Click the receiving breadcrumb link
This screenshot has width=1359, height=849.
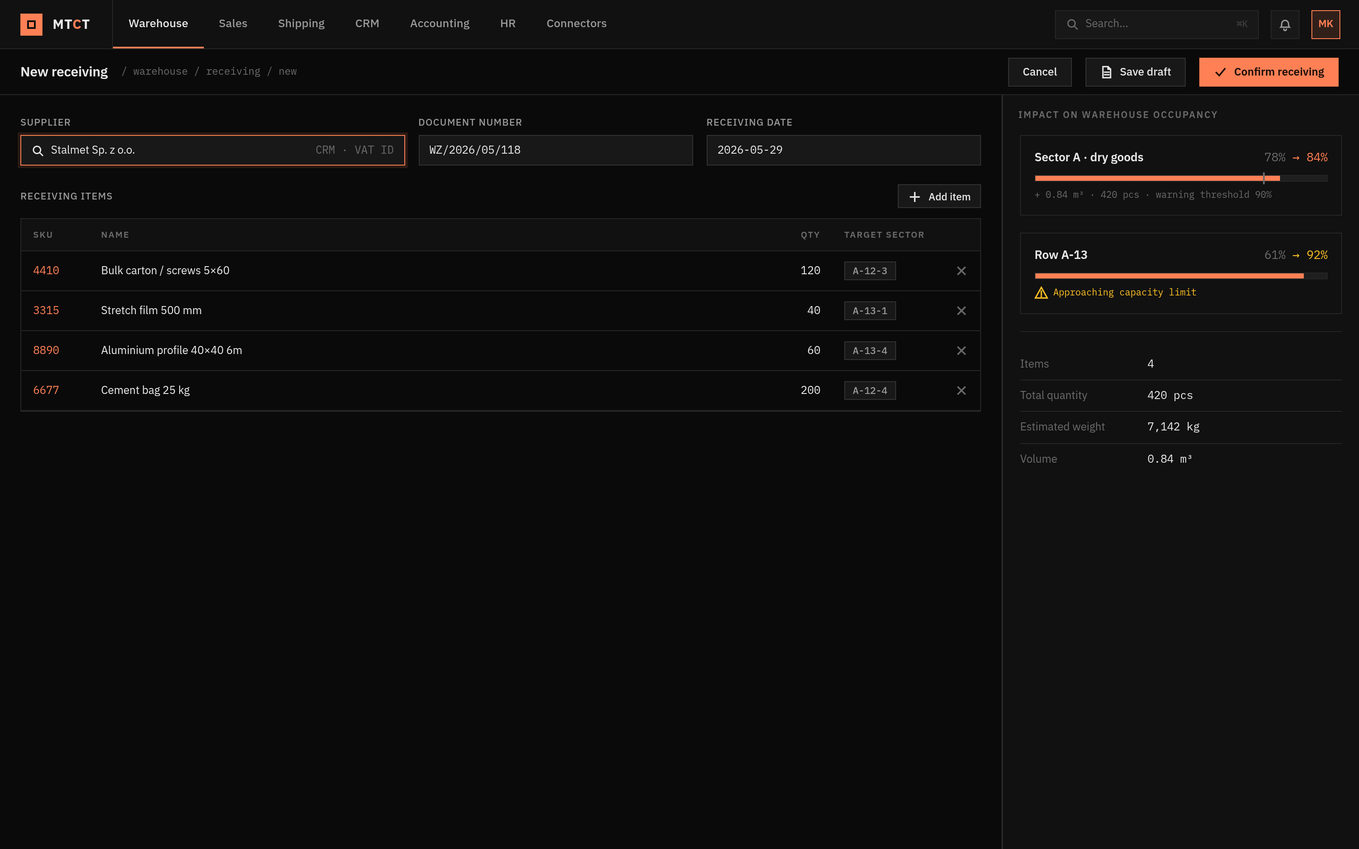click(x=233, y=71)
